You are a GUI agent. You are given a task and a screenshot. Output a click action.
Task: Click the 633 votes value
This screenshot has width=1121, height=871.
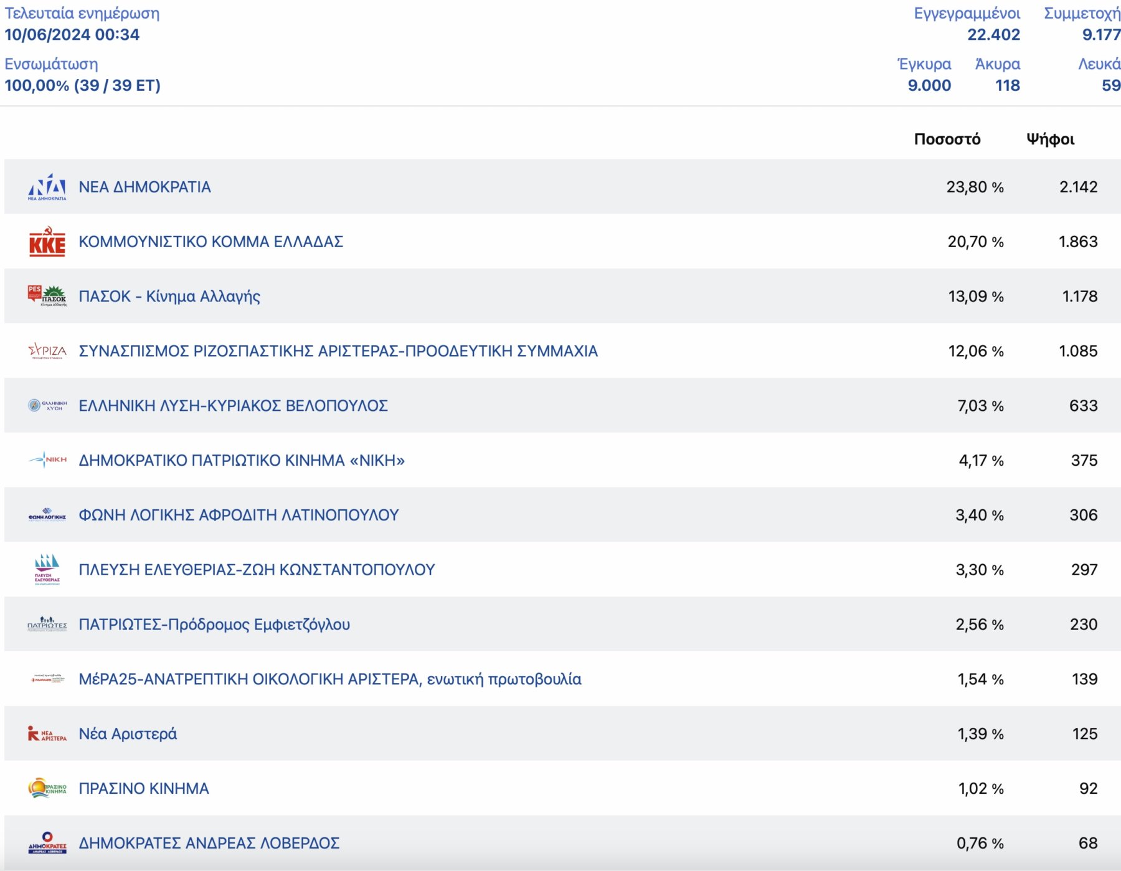click(1084, 406)
